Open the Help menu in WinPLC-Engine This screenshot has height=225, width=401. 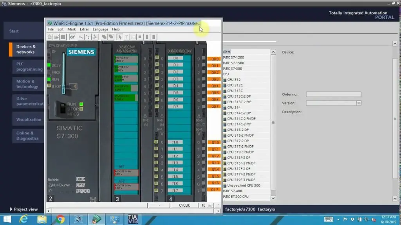click(116, 29)
